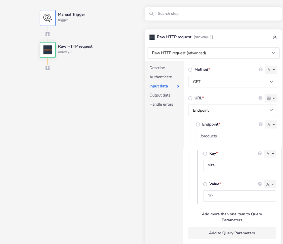The width and height of the screenshot is (283, 244).
Task: Open help tooltip for Key field
Action: tap(260, 153)
